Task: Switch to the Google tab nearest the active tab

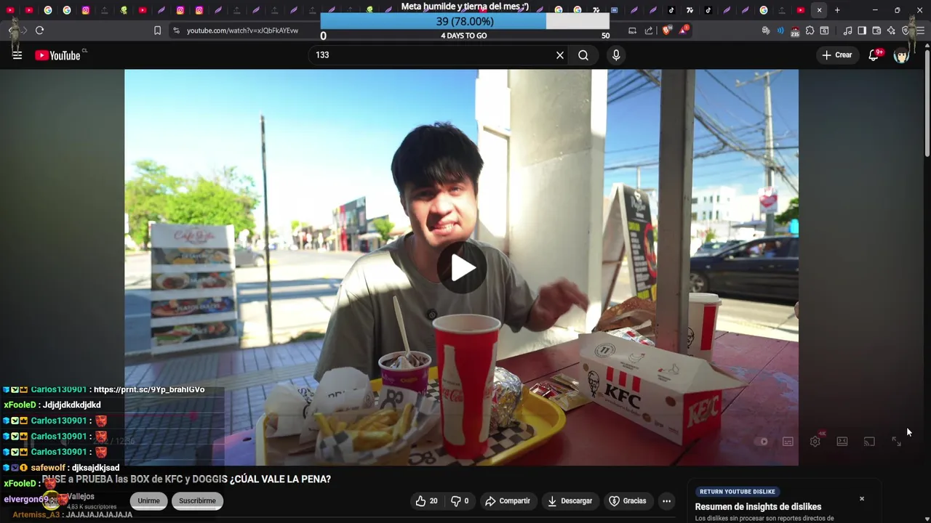Action: [x=764, y=10]
